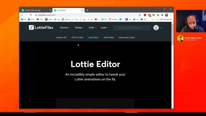The image size is (206, 116).
Task: Open the 'sn' bookmark
Action: 136,19
